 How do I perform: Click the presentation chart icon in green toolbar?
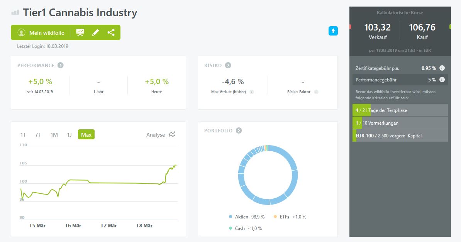point(80,32)
